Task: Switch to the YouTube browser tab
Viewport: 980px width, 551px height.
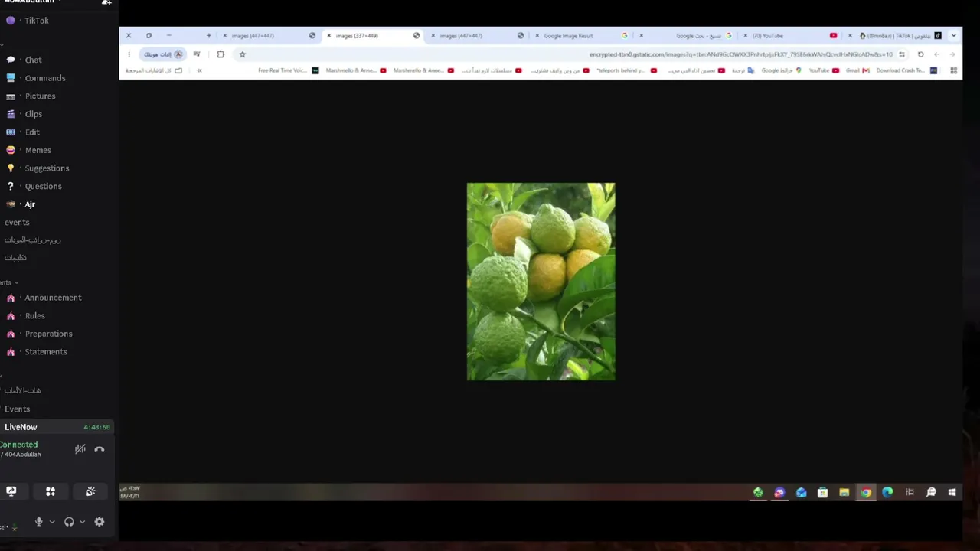Action: point(789,35)
